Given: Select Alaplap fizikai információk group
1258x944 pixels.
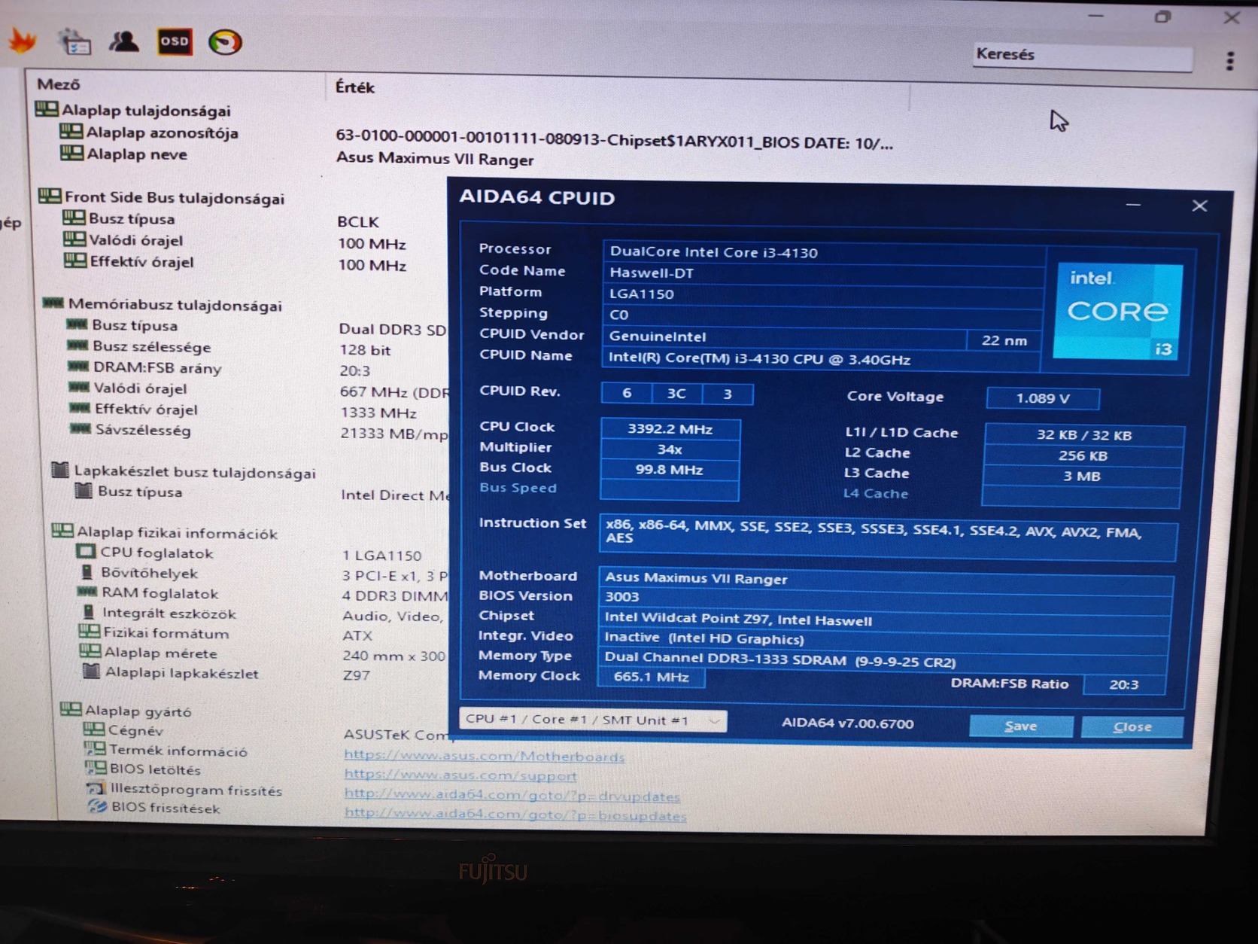Looking at the screenshot, I should [x=165, y=533].
